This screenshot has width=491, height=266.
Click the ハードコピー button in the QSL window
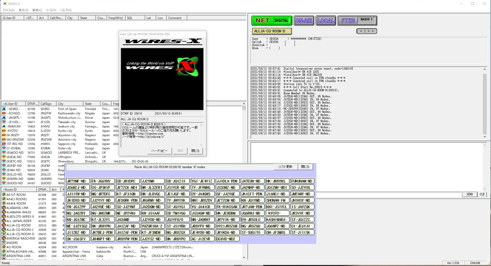(x=159, y=151)
